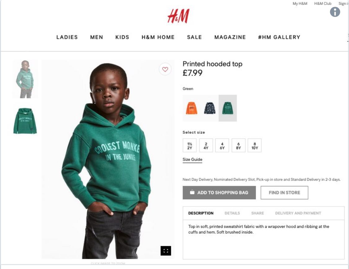Click ADD TO SHOPPING BAG button
This screenshot has width=349, height=269.
(219, 193)
